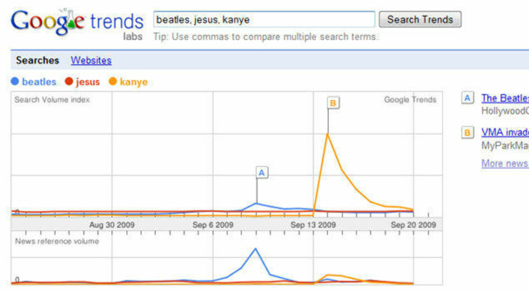Click the orange kanye legend dot
This screenshot has width=529, height=292.
[x=112, y=81]
